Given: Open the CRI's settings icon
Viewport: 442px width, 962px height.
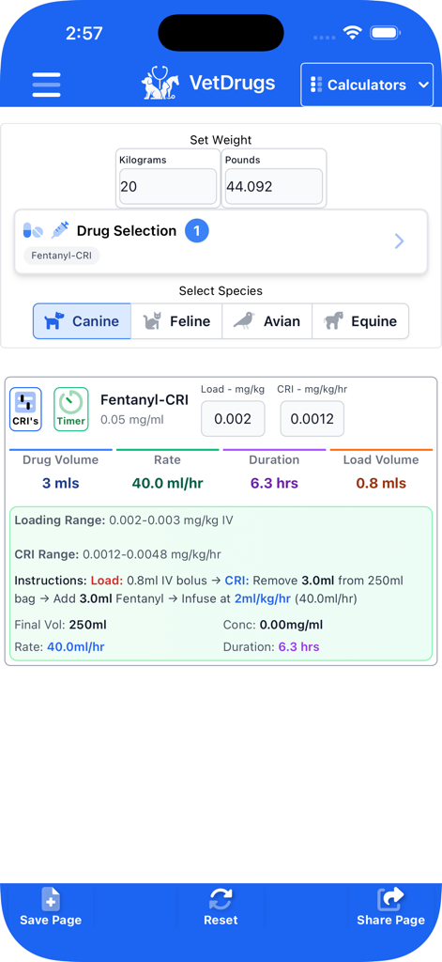Looking at the screenshot, I should (25, 409).
